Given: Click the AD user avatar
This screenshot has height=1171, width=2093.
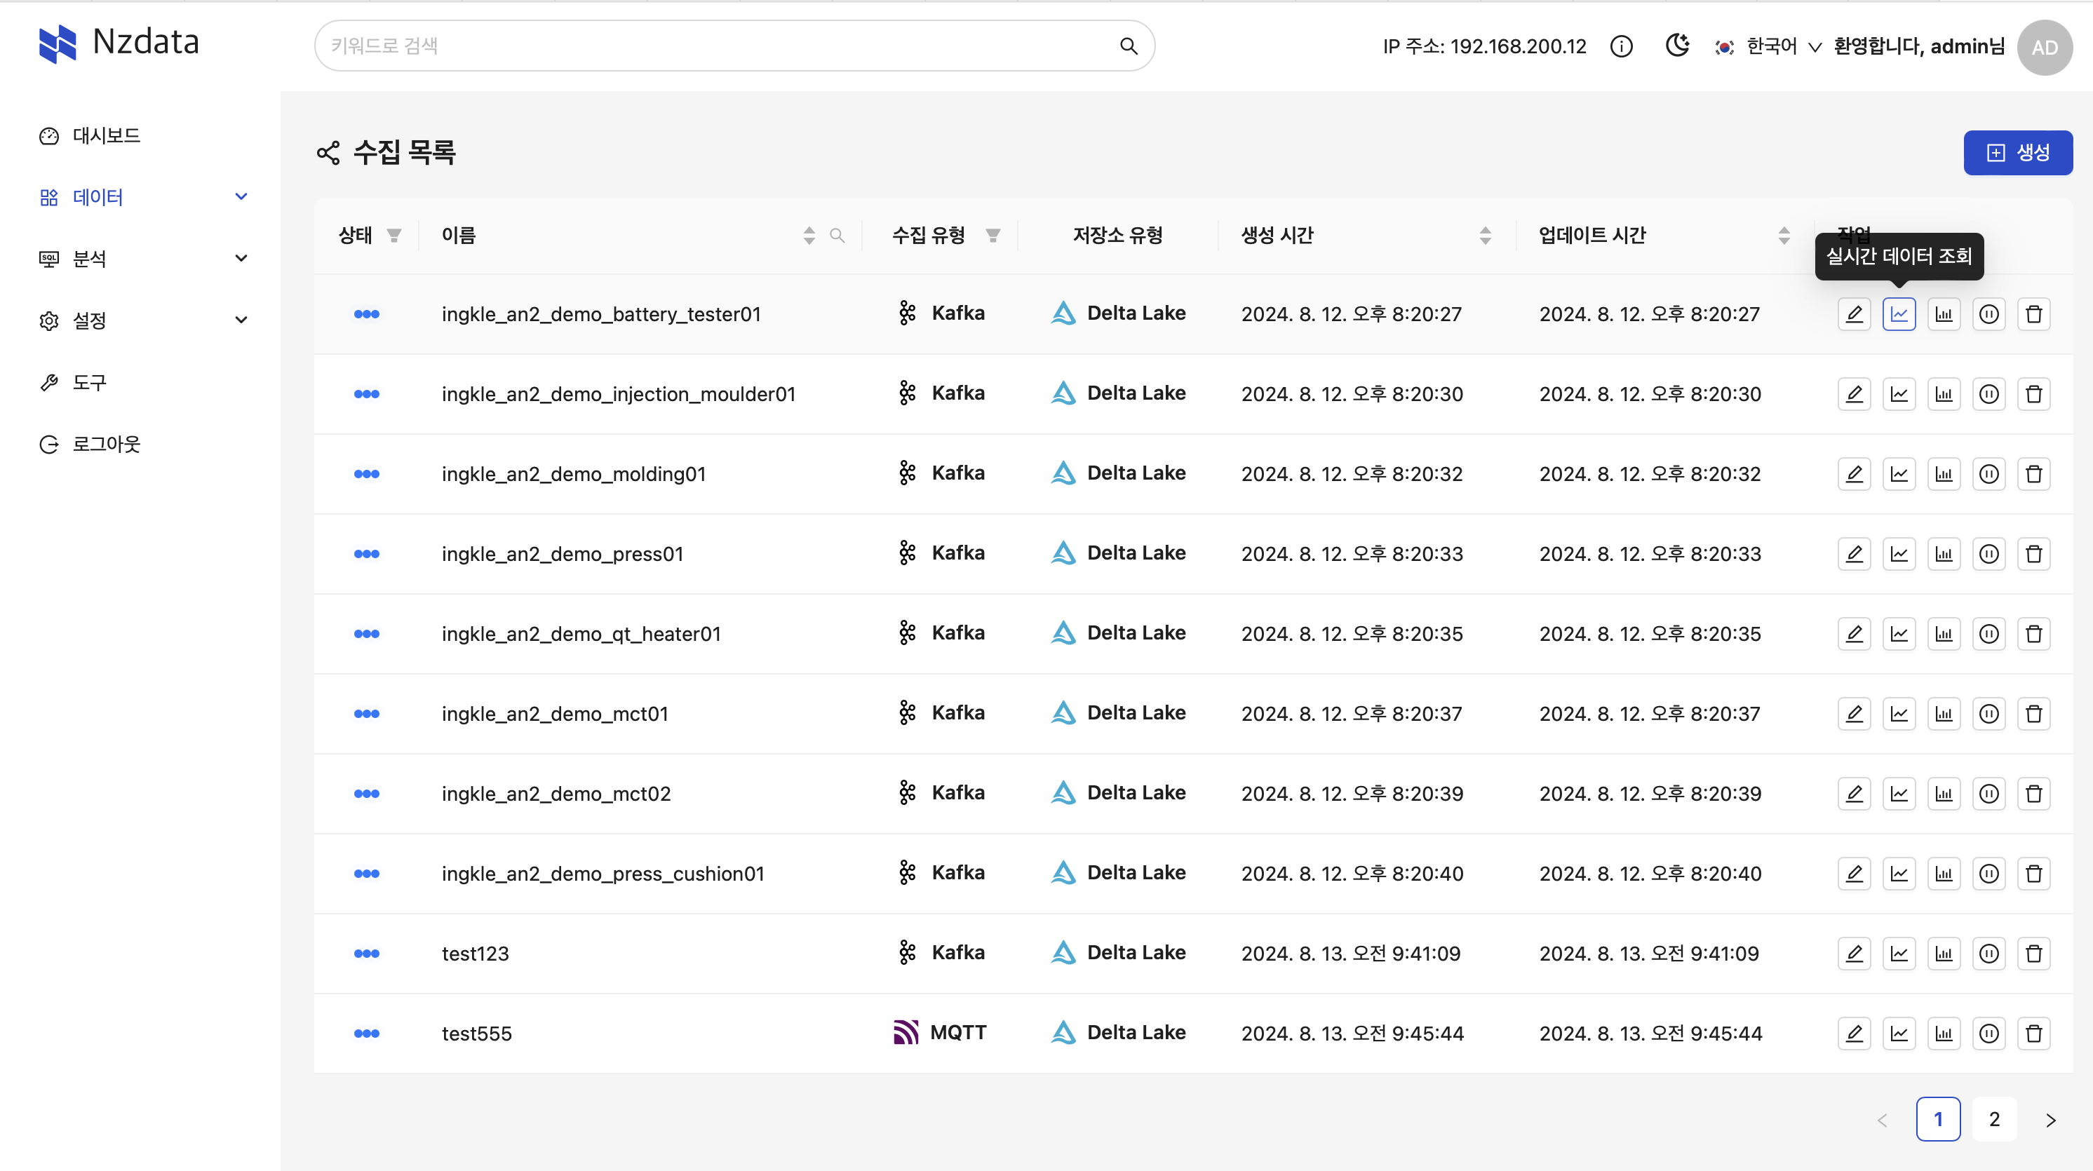Looking at the screenshot, I should (x=2044, y=47).
